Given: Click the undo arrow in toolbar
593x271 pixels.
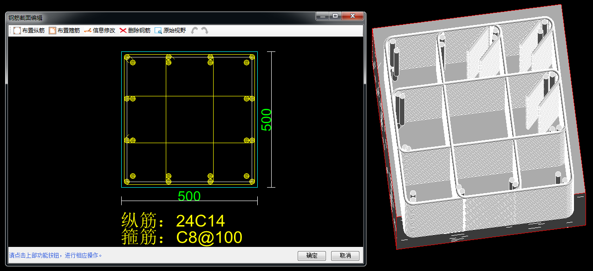Looking at the screenshot, I should [x=195, y=31].
